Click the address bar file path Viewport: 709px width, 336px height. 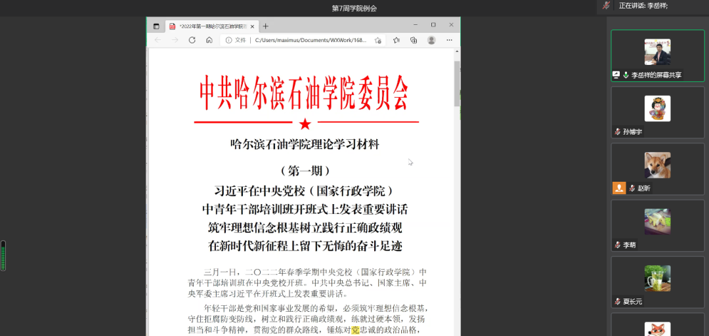(x=309, y=40)
